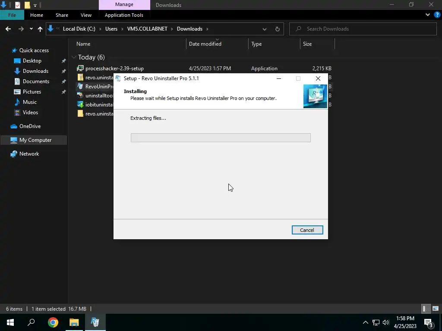Open Quick access in navigation pane
The height and width of the screenshot is (331, 442).
click(x=34, y=50)
